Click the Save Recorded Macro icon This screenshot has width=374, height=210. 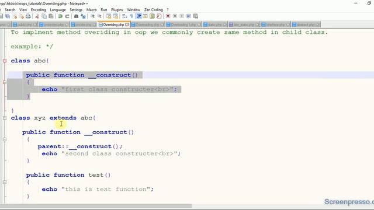[x=196, y=16]
